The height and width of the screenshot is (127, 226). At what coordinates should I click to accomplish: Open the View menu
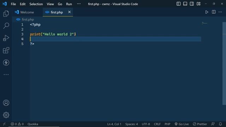(50, 4)
